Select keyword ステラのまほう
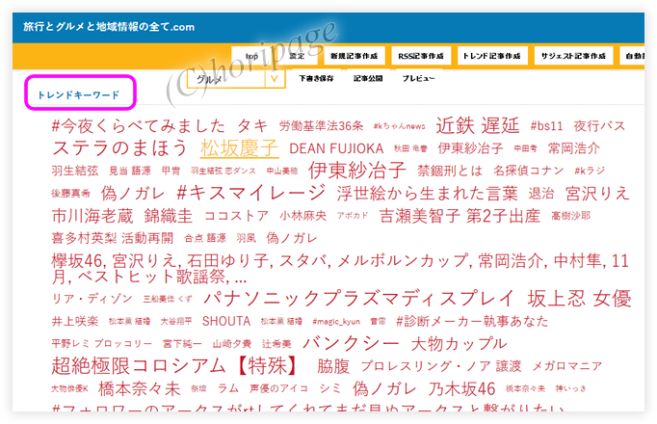Screen dimensions: 657x424 pyautogui.click(x=119, y=147)
